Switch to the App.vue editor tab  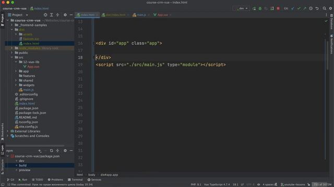pyautogui.click(x=162, y=15)
